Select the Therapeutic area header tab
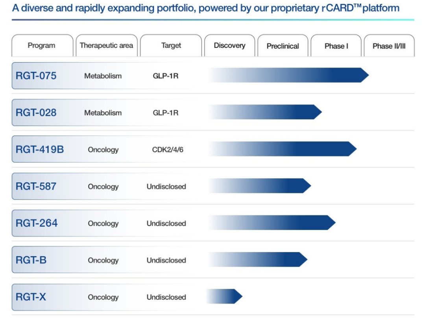 point(107,46)
